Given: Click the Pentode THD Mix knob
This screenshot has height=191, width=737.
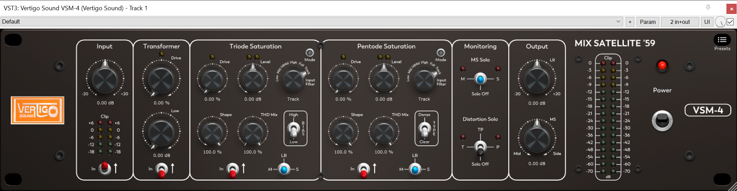Looking at the screenshot, I should pyautogui.click(x=384, y=133).
